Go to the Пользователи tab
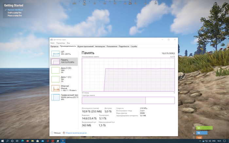This screenshot has width=229, height=143. [x=112, y=46]
